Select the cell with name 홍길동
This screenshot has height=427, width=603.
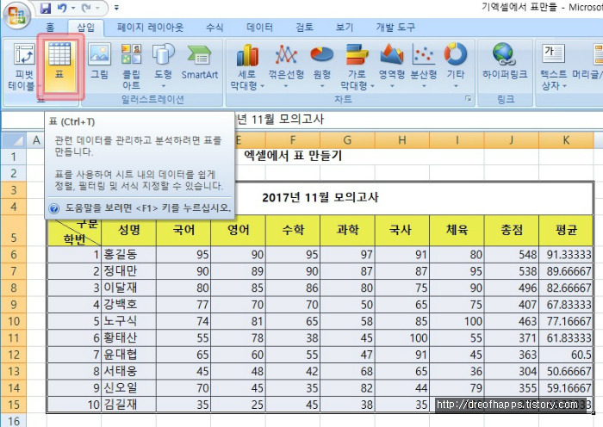pyautogui.click(x=129, y=255)
